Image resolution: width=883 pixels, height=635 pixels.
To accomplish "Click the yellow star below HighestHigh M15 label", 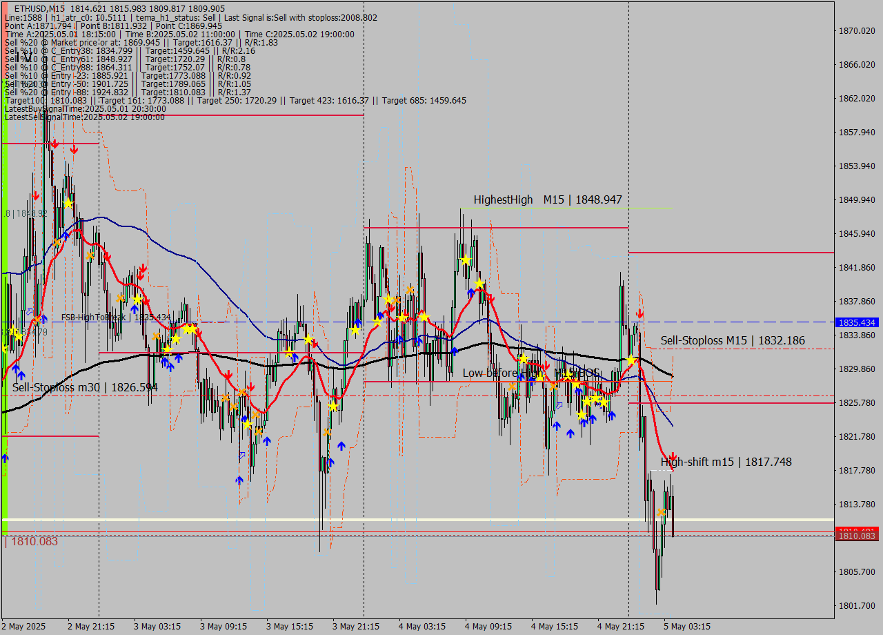I will click(466, 260).
